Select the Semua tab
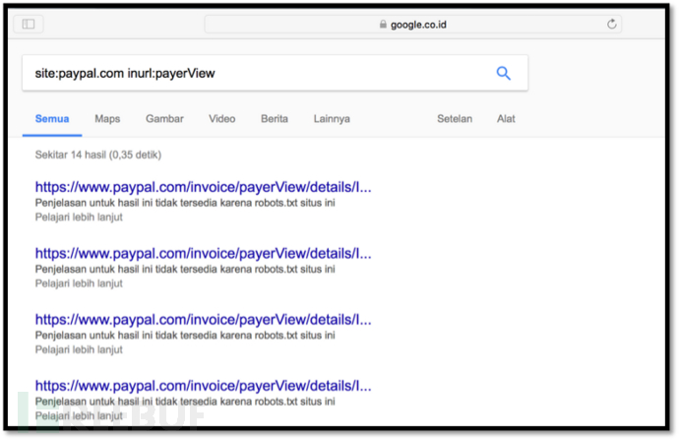Viewport: 679px width, 440px height. (x=52, y=119)
